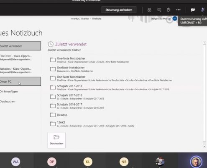Toggle microphone mute in the toolbar
Viewport: 207px width, 168px height.
pos(202,10)
